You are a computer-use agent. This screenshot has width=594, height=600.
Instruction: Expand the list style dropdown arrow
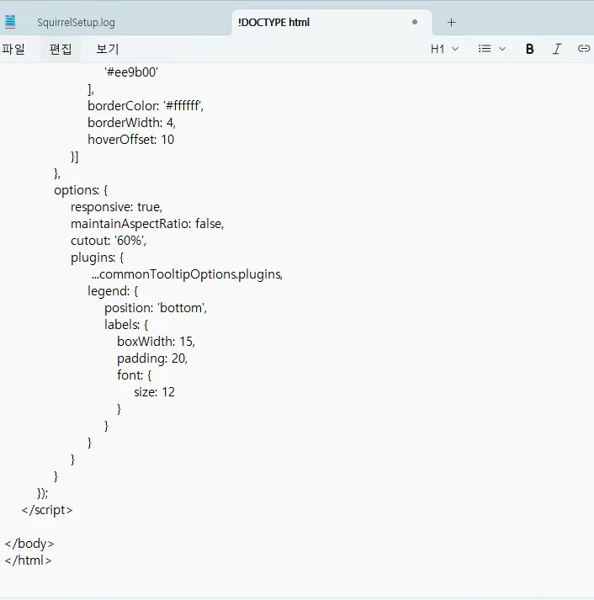point(502,49)
